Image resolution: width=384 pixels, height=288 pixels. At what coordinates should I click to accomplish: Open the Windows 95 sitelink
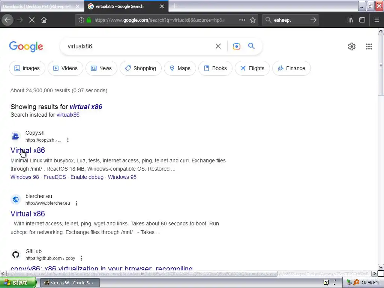click(122, 177)
